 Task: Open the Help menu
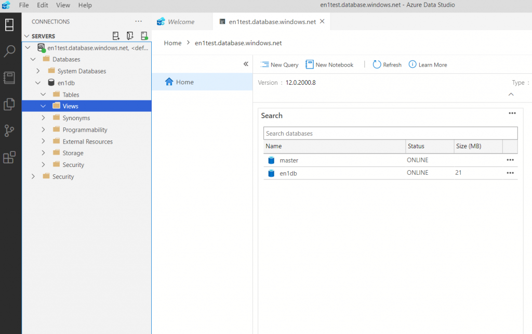pos(85,5)
